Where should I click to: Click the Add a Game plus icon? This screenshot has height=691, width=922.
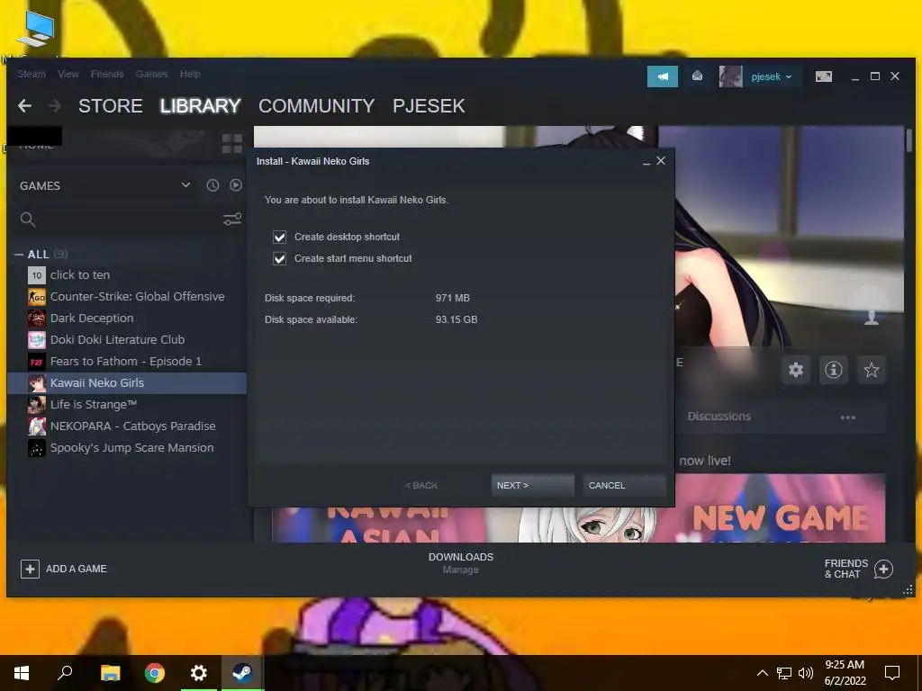coord(30,569)
